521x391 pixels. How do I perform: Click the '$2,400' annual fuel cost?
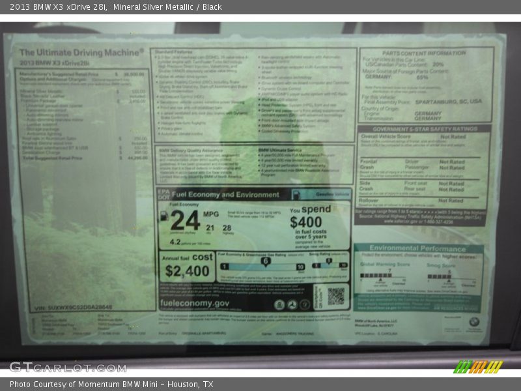point(187,271)
